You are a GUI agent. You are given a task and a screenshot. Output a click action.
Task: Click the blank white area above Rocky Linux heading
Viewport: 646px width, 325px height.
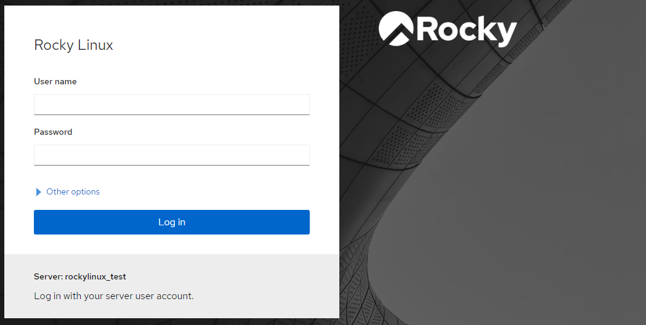(x=172, y=20)
